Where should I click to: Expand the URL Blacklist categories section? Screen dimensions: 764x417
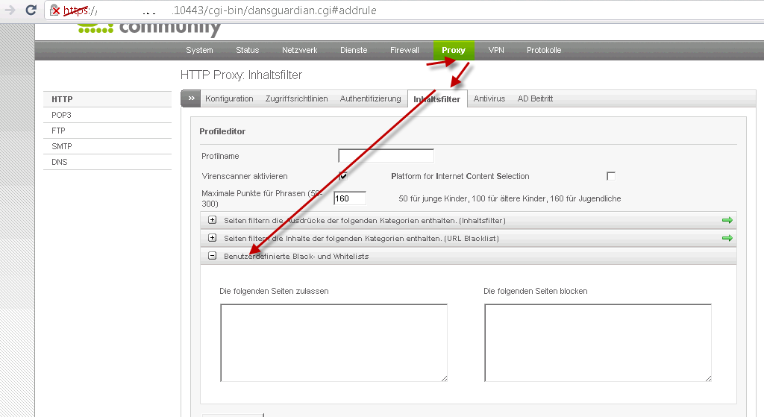click(212, 238)
